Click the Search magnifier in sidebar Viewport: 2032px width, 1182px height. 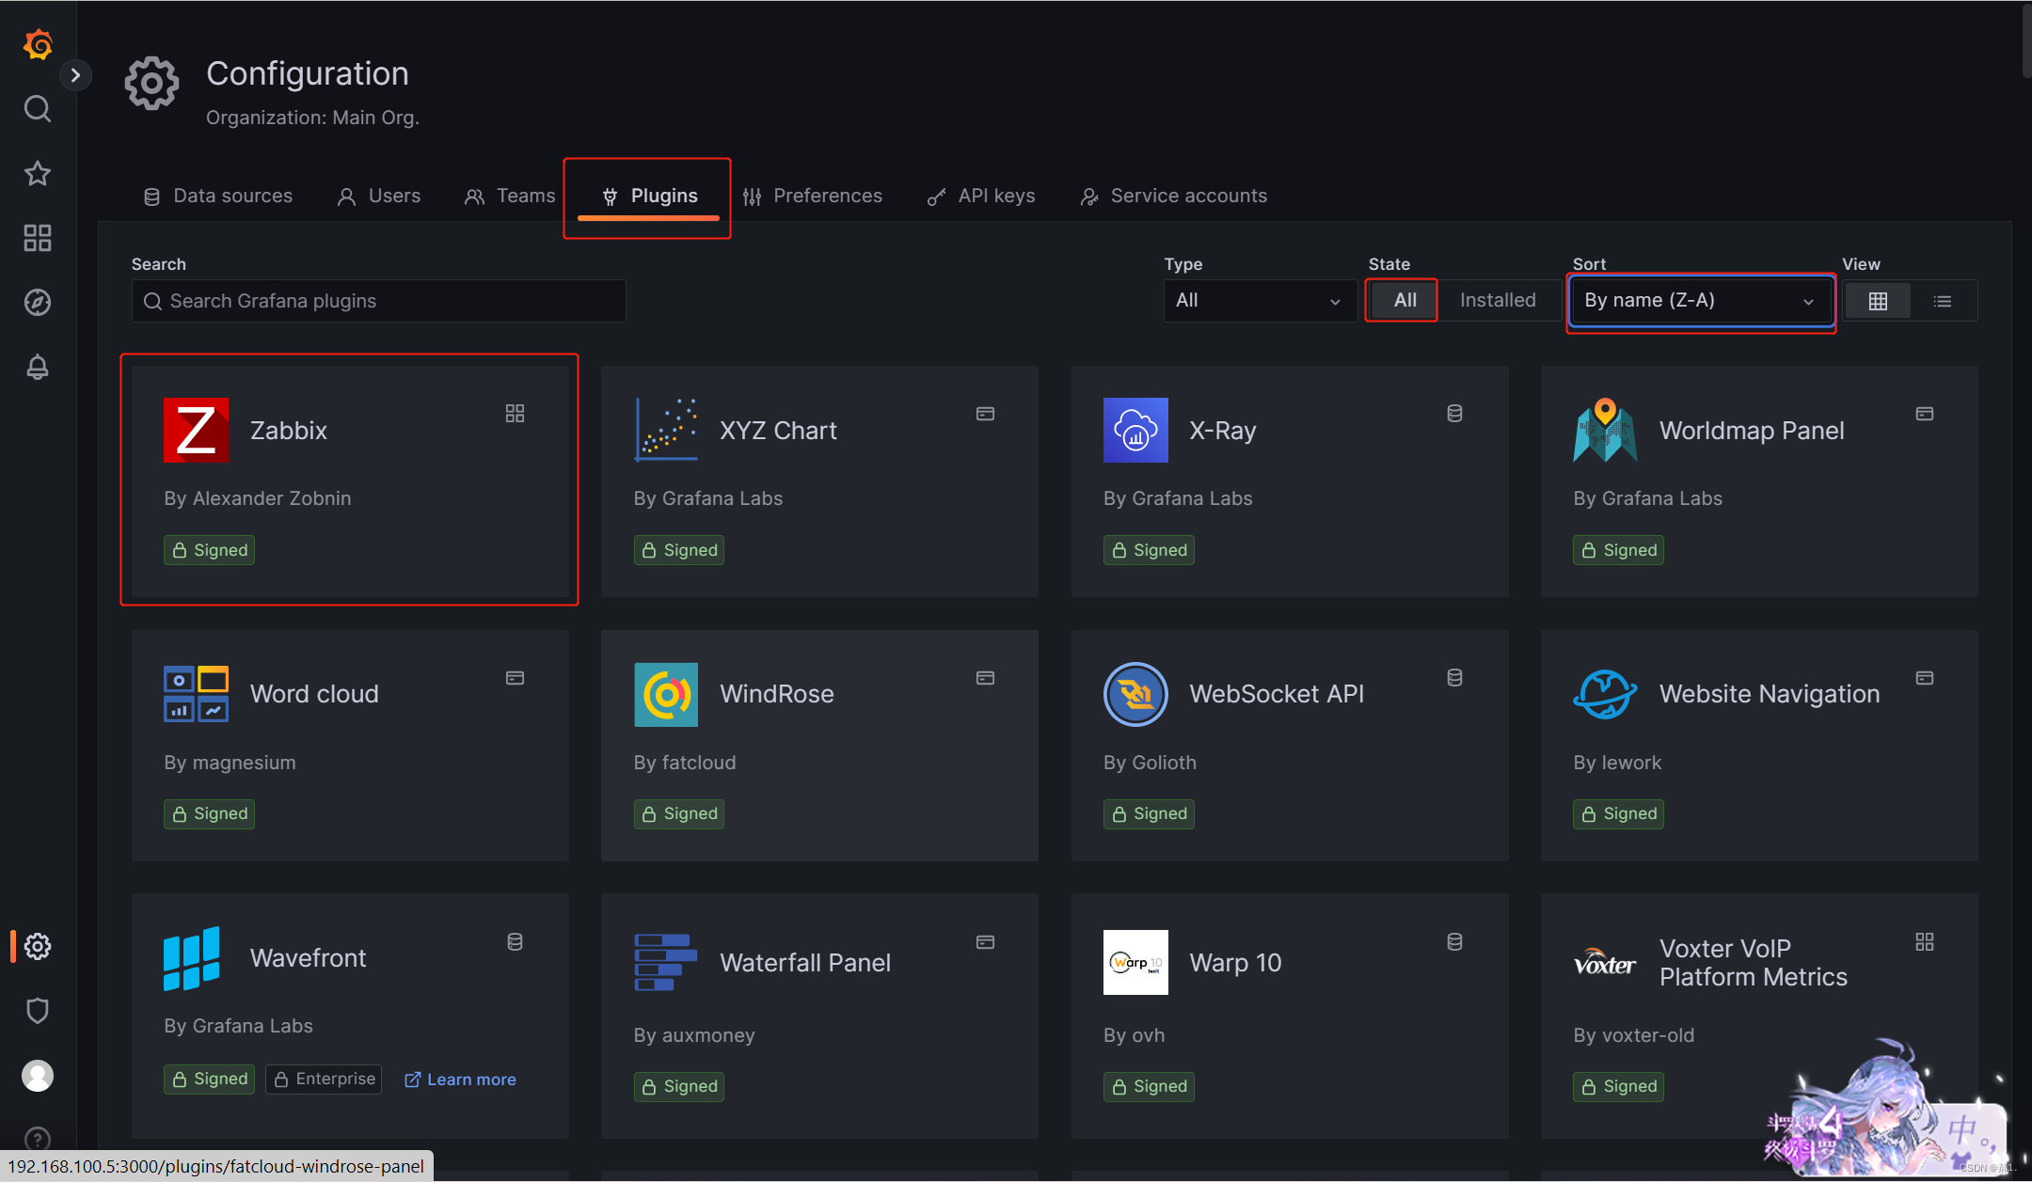(x=37, y=108)
